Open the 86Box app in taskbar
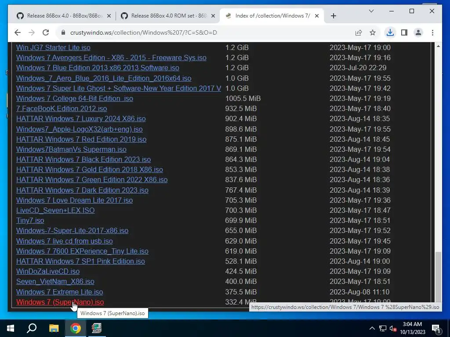This screenshot has width=450, height=337. point(97,328)
